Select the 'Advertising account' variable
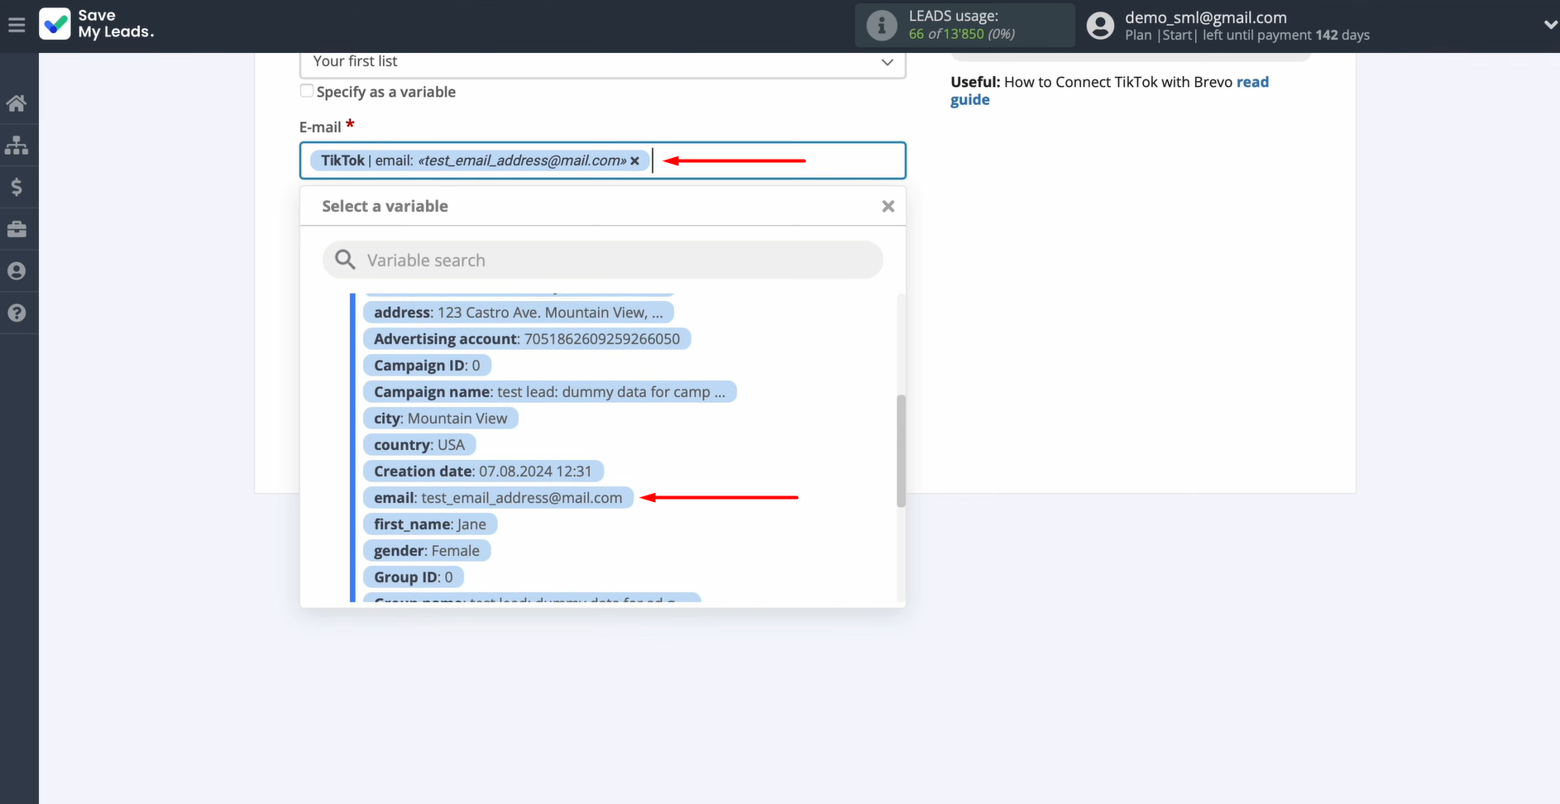 pos(526,339)
